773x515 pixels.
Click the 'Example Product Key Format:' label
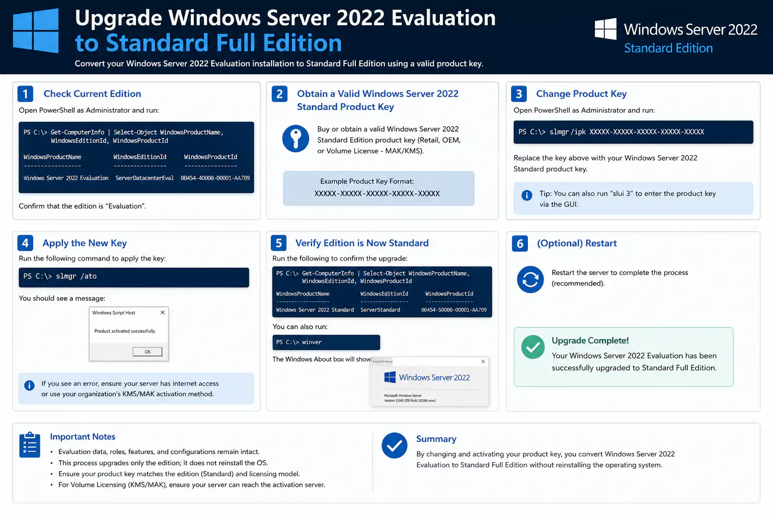point(367,182)
